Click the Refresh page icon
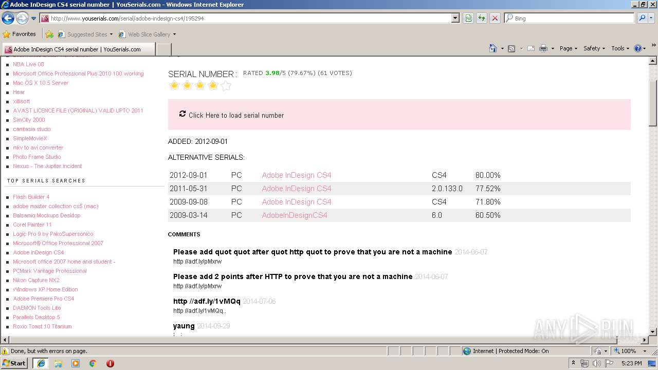 tap(482, 18)
